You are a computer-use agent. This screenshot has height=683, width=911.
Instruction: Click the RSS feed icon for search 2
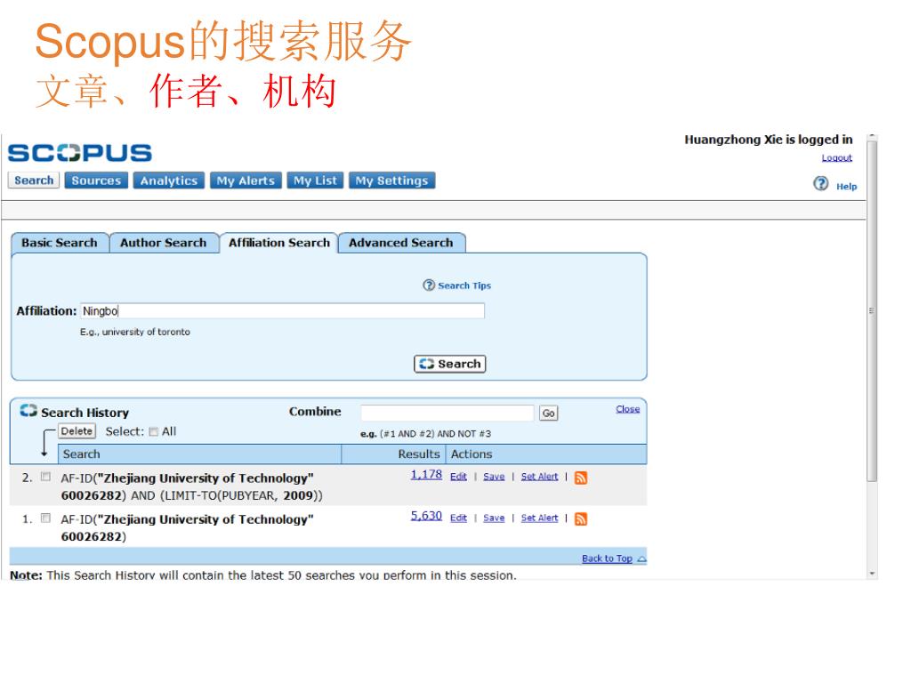click(x=580, y=478)
